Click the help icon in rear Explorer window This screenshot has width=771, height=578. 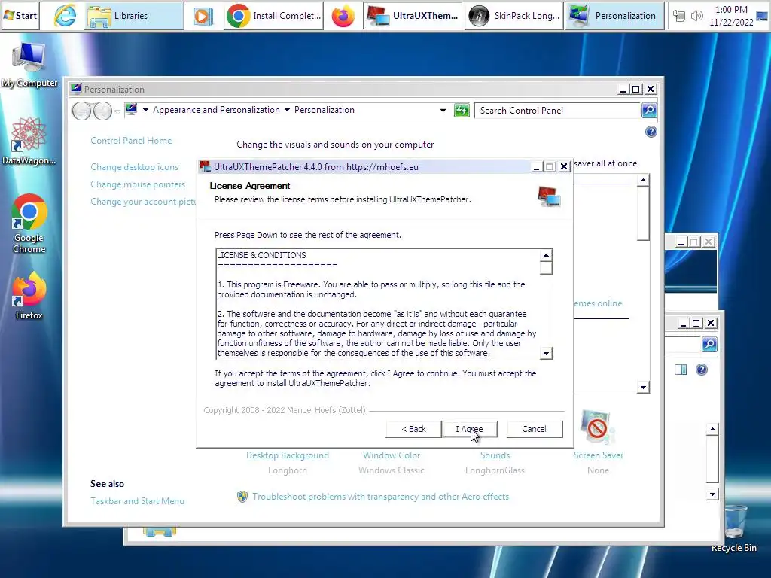tap(702, 370)
